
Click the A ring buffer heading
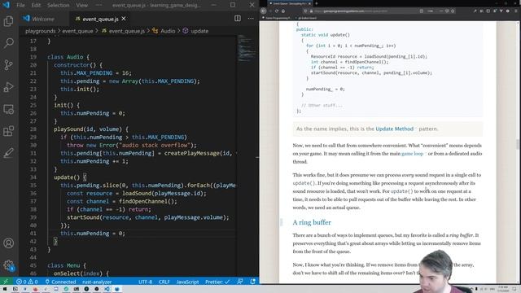click(x=312, y=222)
